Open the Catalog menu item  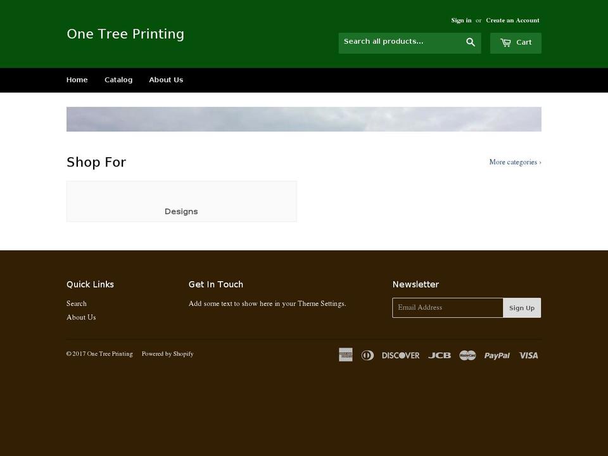click(x=118, y=79)
